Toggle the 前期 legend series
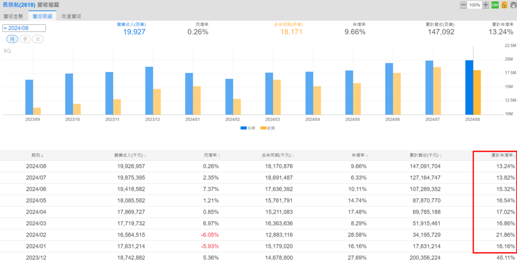This screenshot has height=263, width=517. (x=268, y=128)
